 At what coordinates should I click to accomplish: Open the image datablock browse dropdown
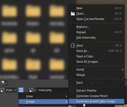[32, 90]
